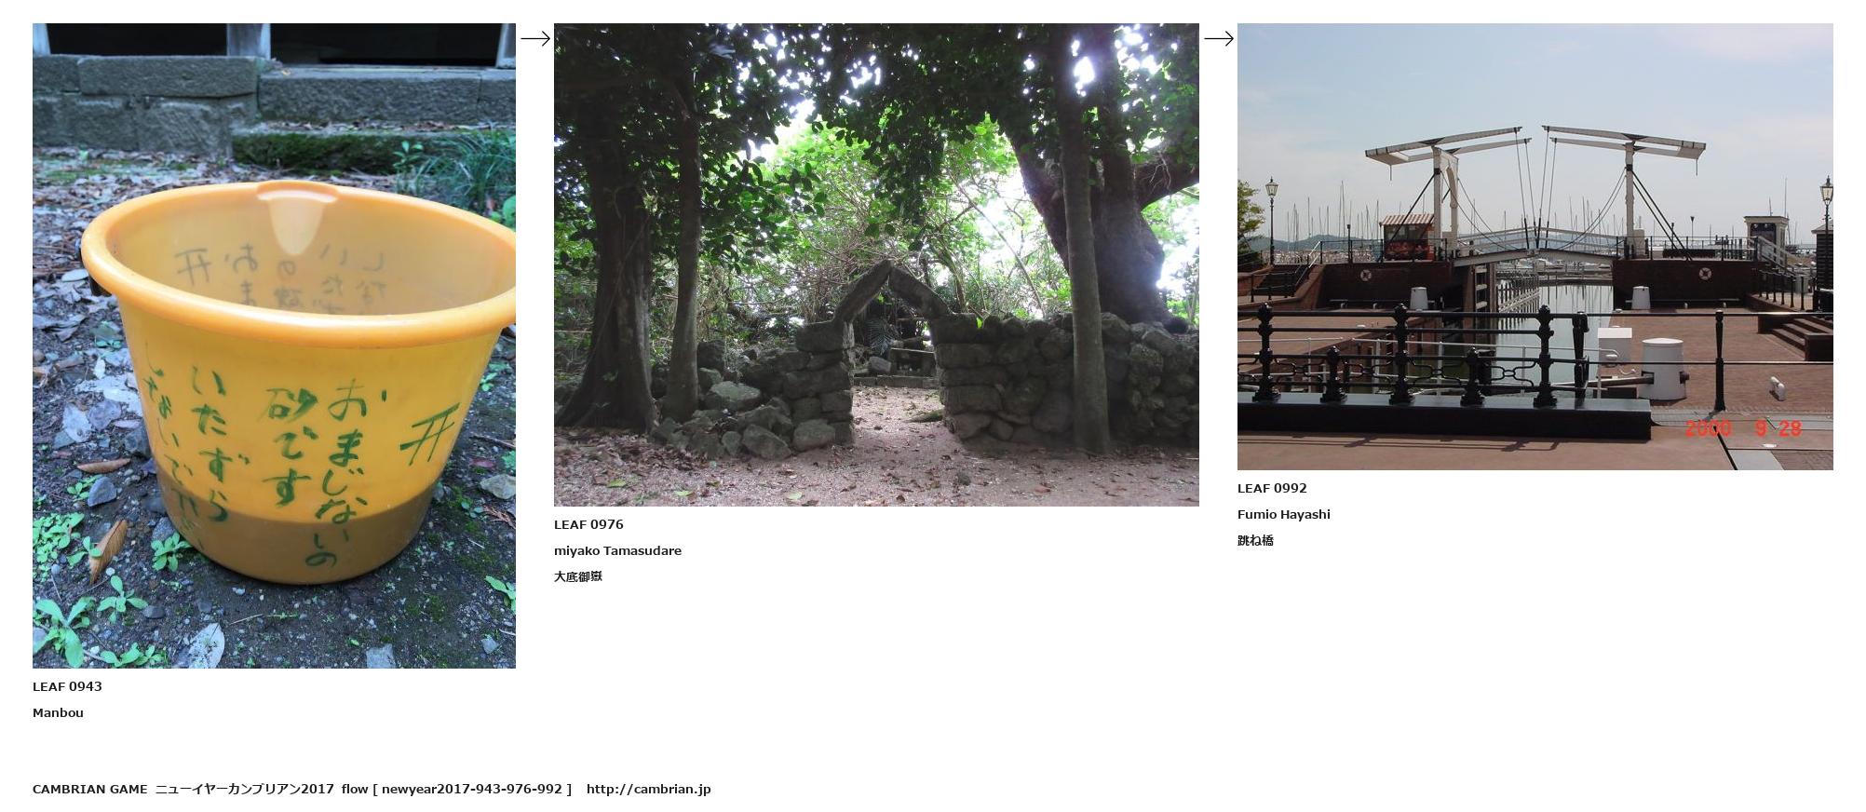
Task: Click the arrow before the drawbridge photo
Action: tap(1219, 38)
